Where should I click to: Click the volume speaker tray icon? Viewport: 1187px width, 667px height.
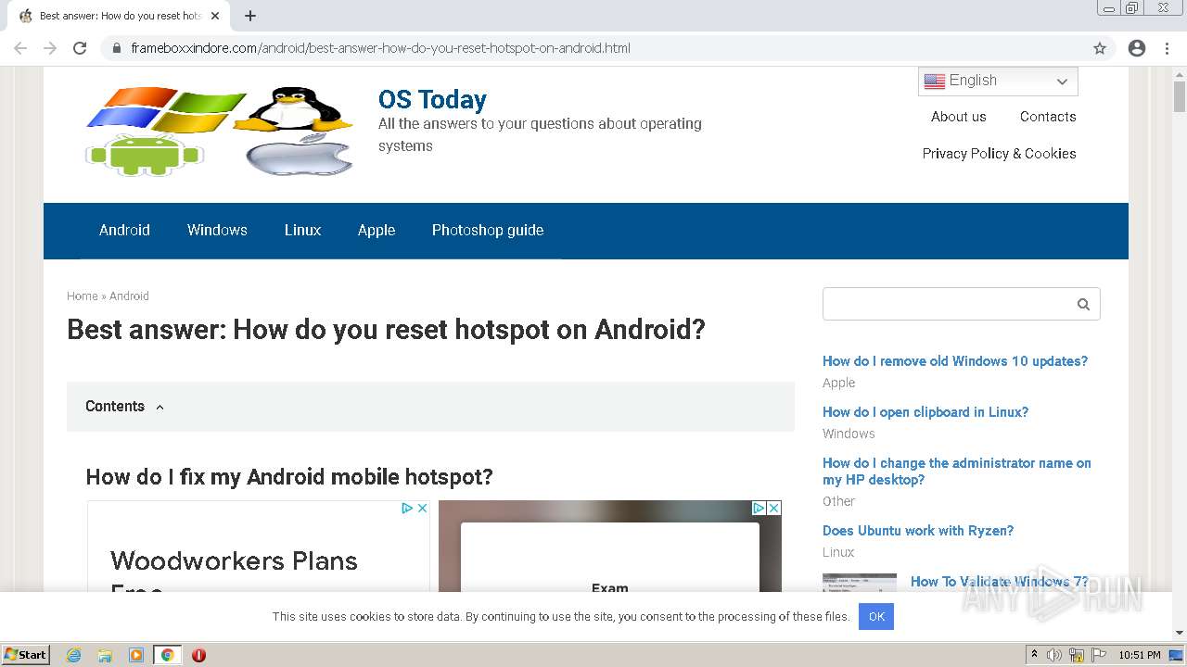(1054, 655)
